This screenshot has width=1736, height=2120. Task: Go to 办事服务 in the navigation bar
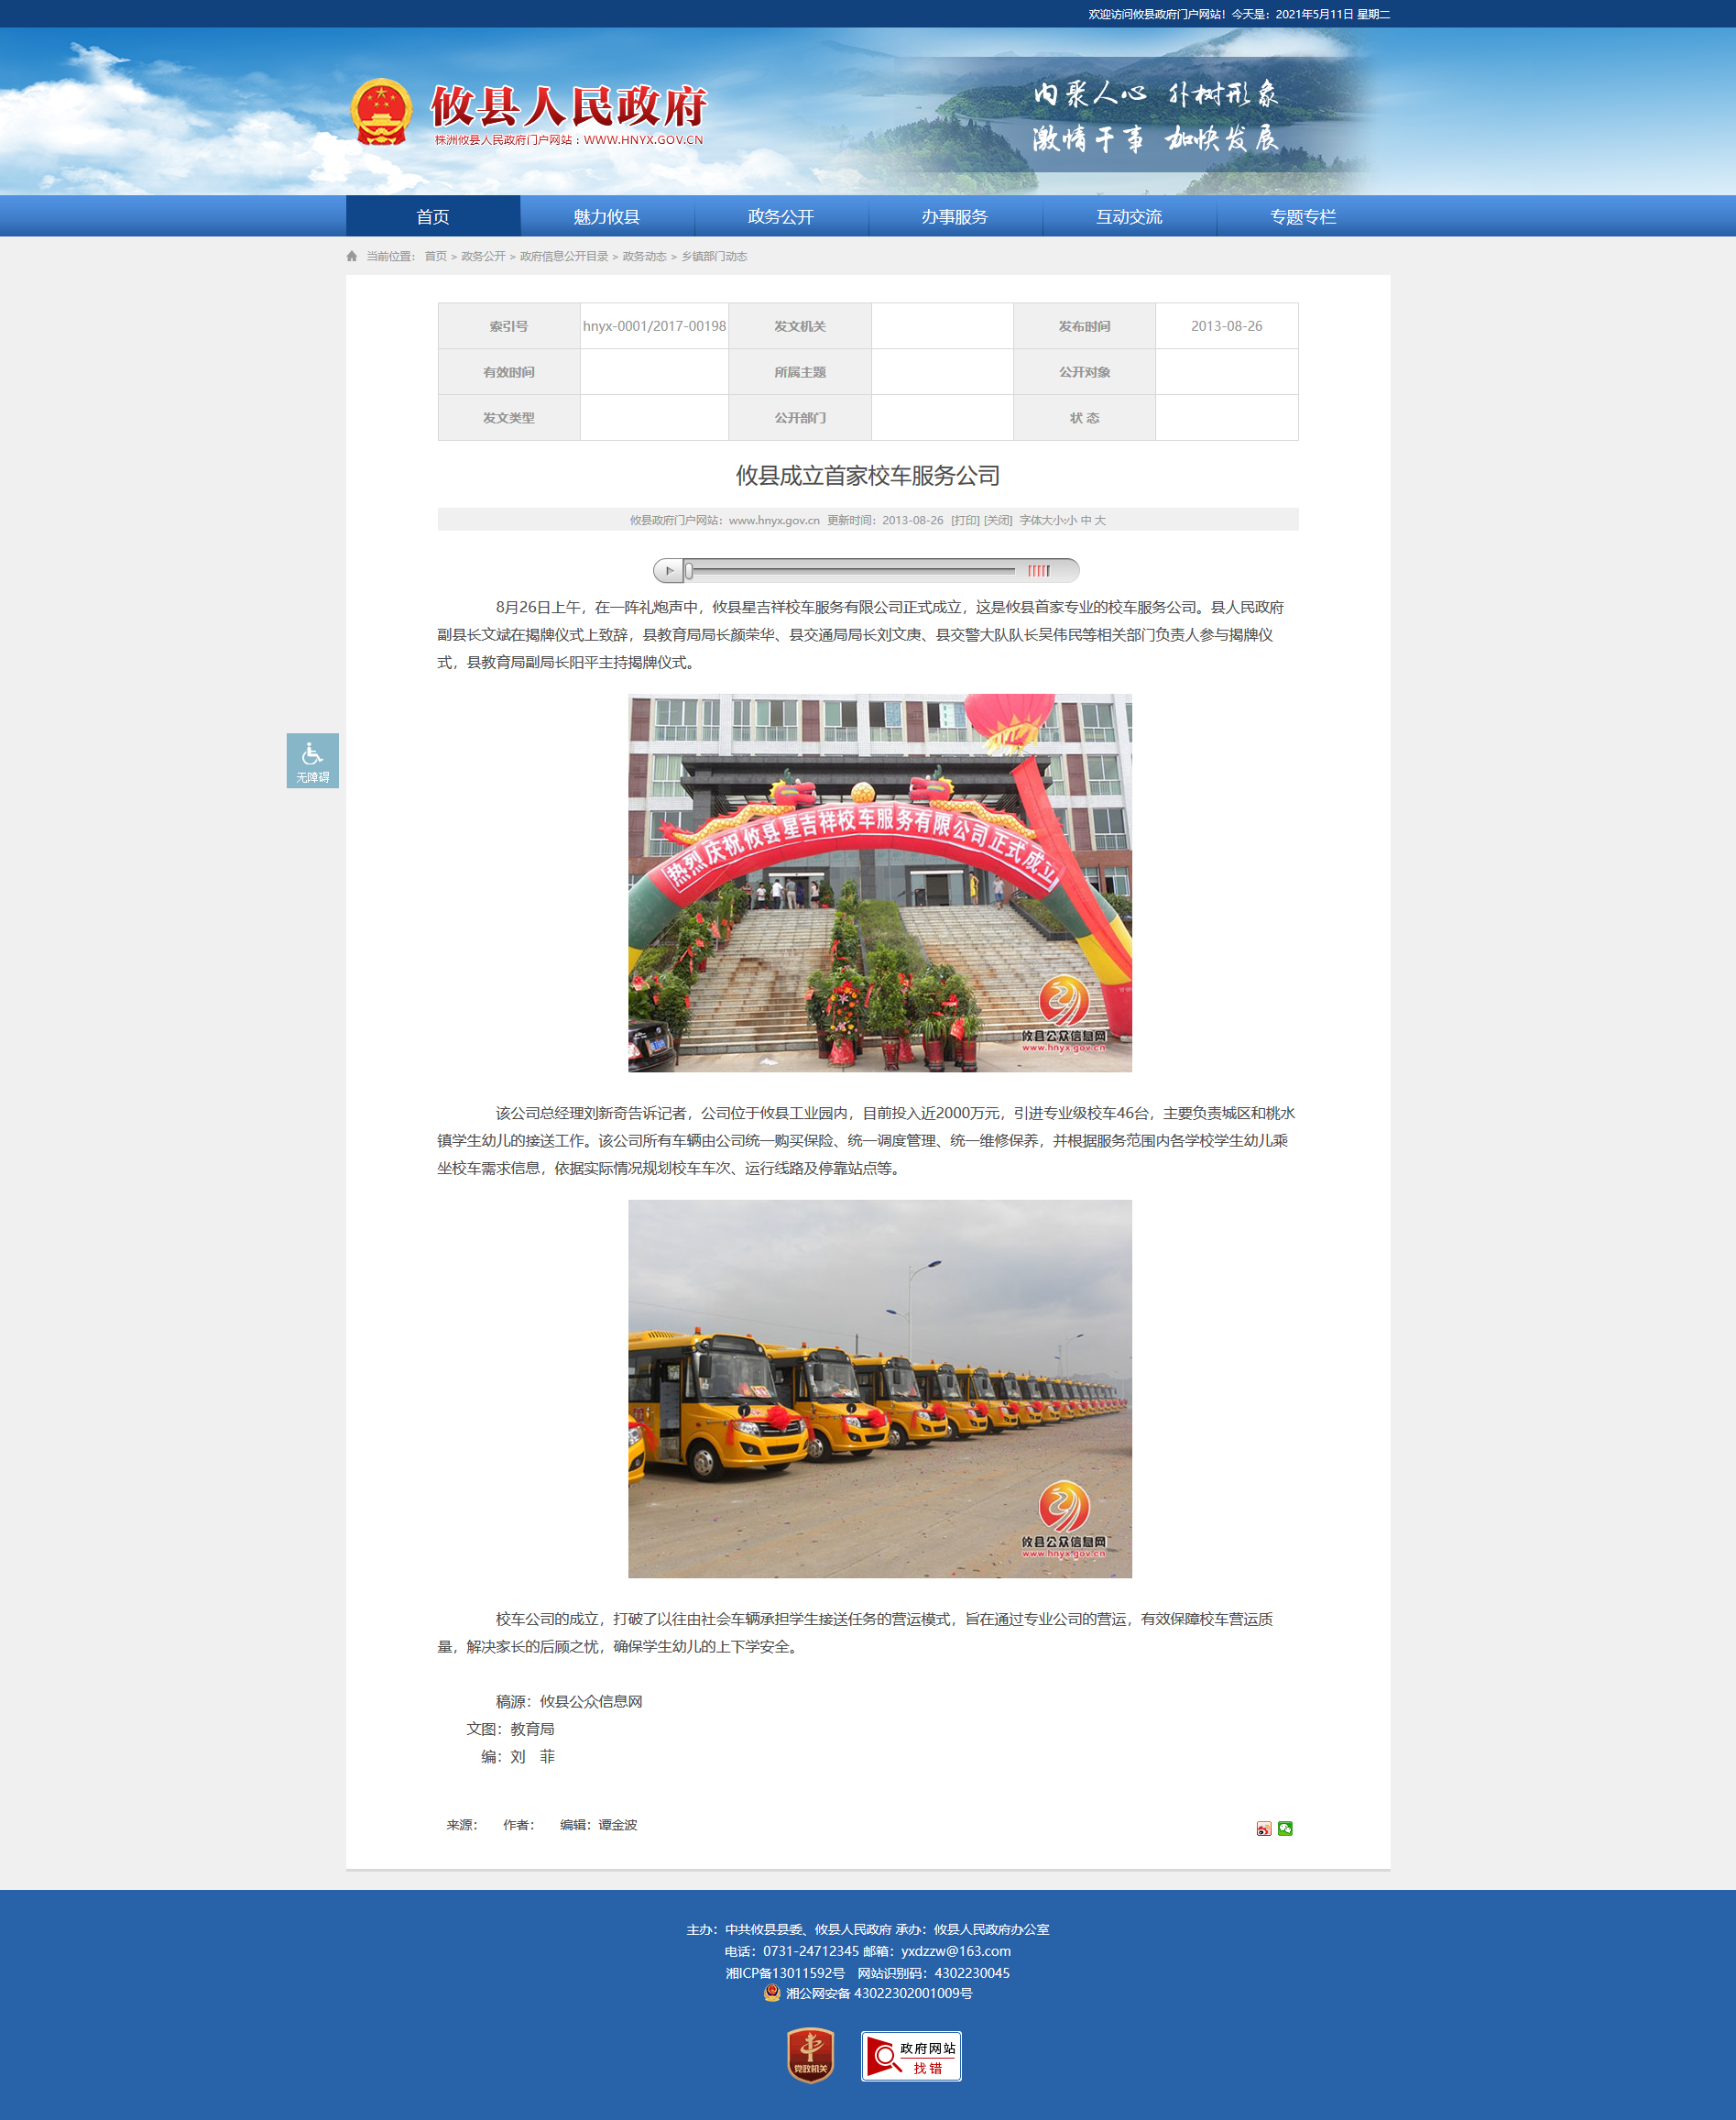coord(954,216)
